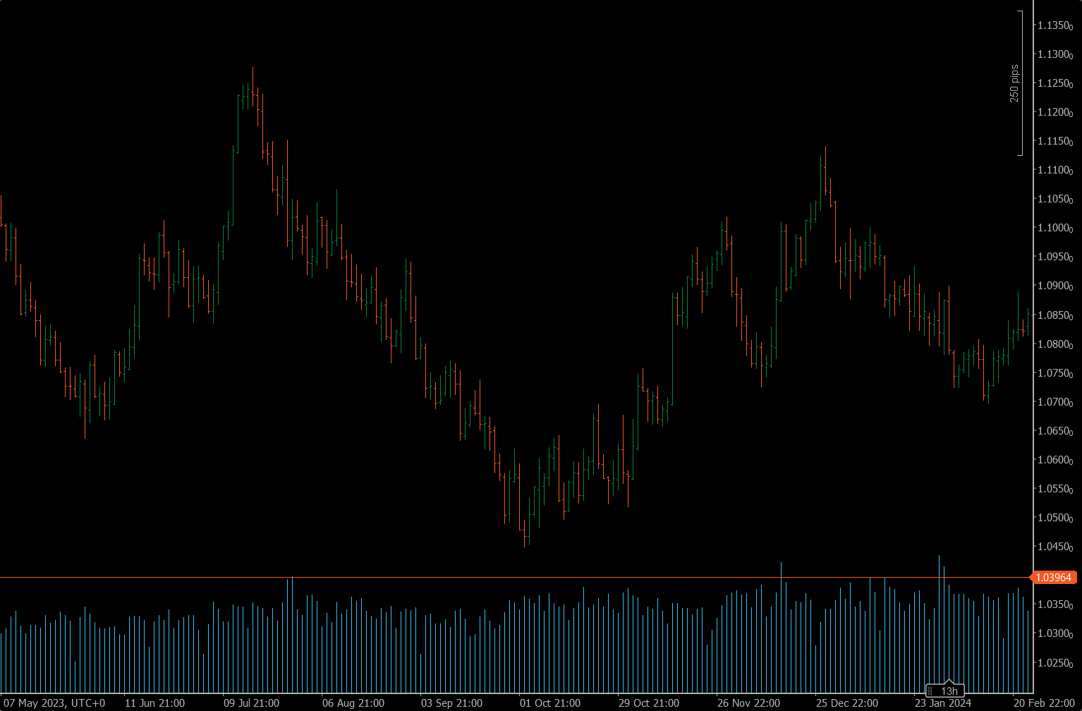
Task: Click the 13h time marker label
Action: [x=949, y=691]
